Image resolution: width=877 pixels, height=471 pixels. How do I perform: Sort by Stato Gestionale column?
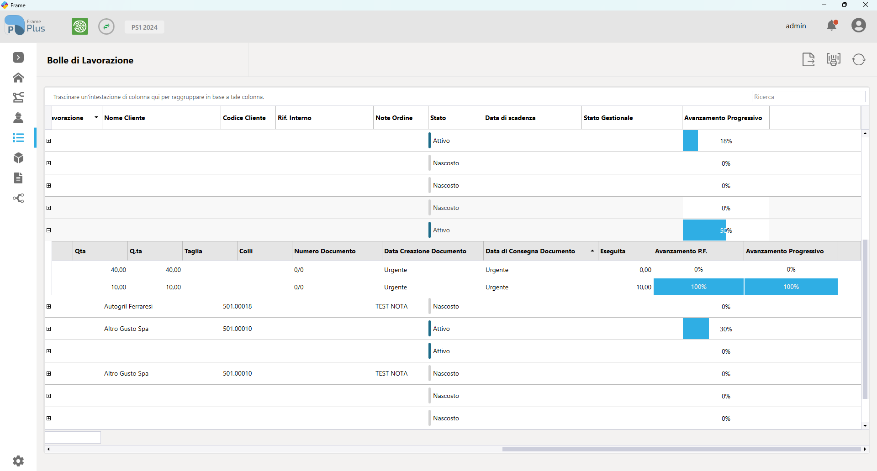point(632,118)
